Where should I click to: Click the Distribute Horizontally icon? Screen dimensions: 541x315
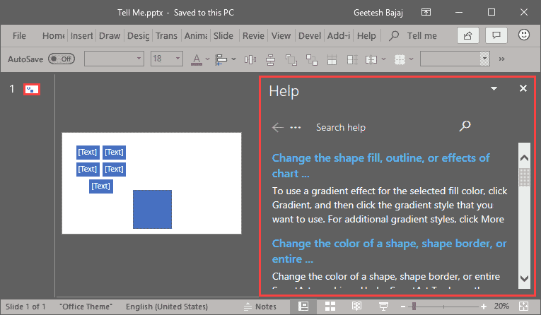[x=250, y=59]
